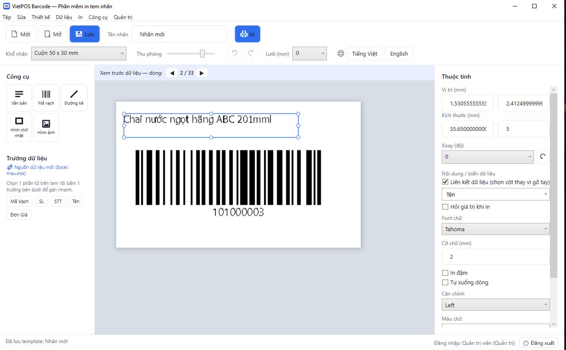Click the rotate button beside Xoay dropdown
This screenshot has width=566, height=350.
[x=543, y=157]
